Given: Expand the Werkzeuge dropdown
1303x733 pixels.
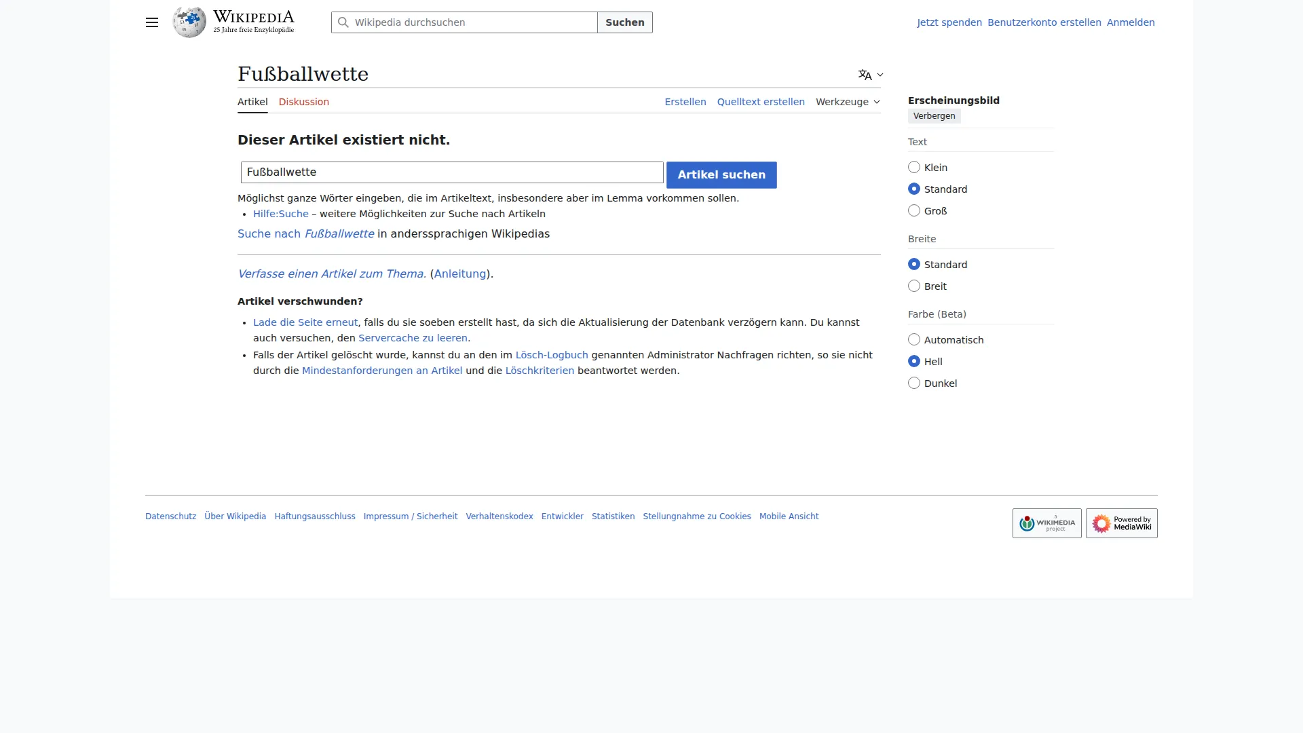Looking at the screenshot, I should [848, 102].
